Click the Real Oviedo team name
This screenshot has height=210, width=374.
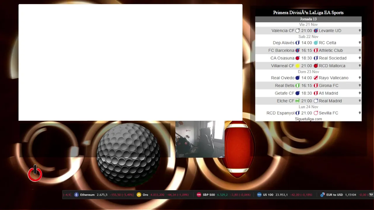(283, 78)
